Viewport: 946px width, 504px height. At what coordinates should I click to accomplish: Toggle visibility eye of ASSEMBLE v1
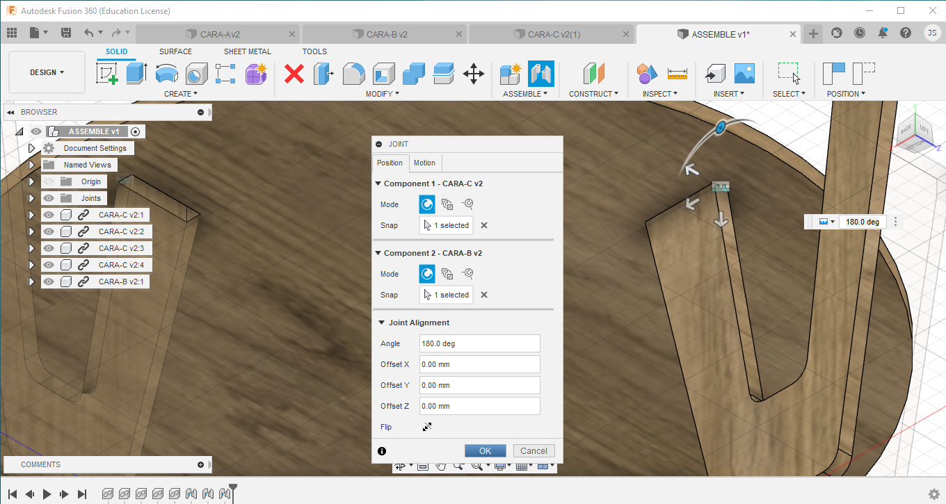pyautogui.click(x=35, y=131)
